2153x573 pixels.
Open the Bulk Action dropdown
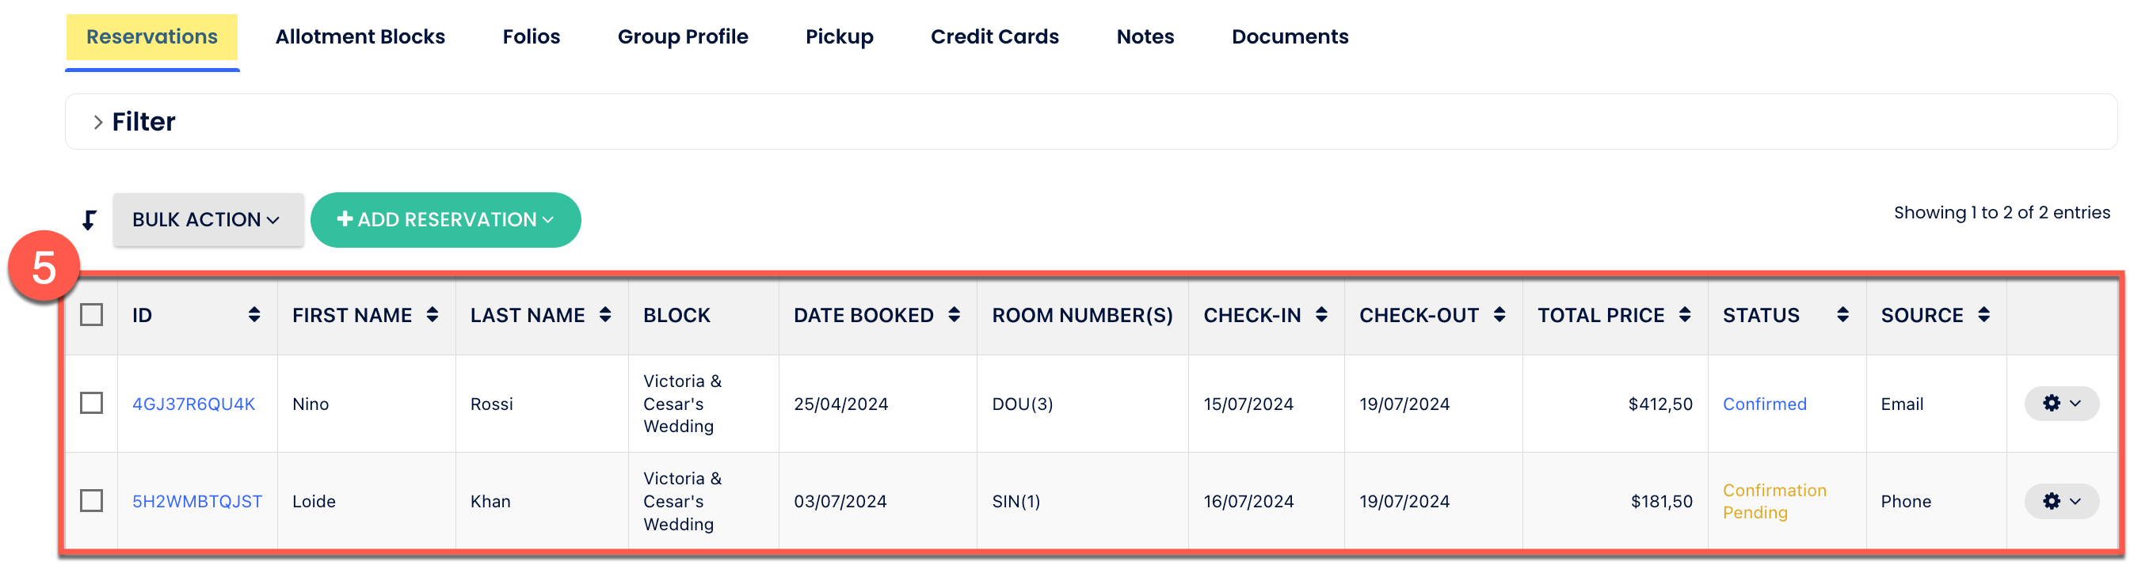click(208, 220)
